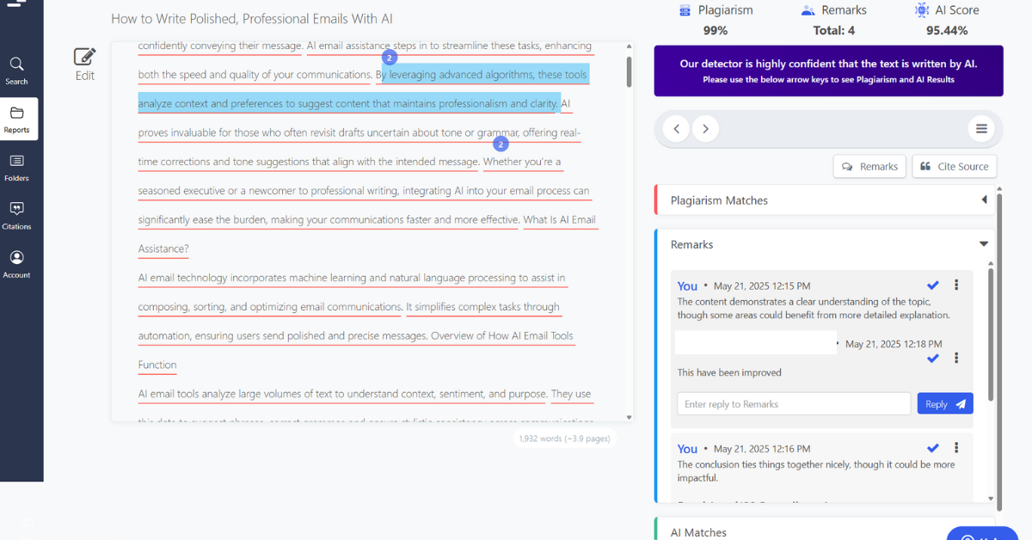The height and width of the screenshot is (540, 1032).
Task: Click the remark badge near 'steps in'
Action: 389,58
